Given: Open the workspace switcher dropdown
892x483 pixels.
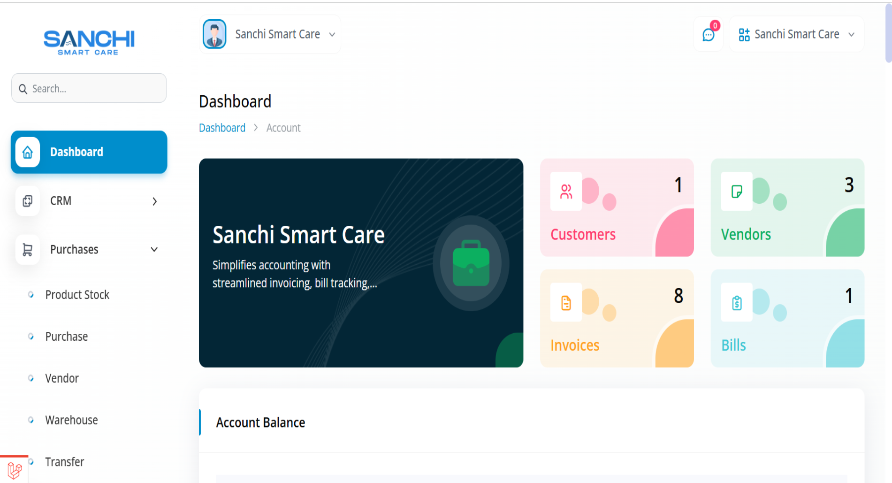Looking at the screenshot, I should 797,34.
